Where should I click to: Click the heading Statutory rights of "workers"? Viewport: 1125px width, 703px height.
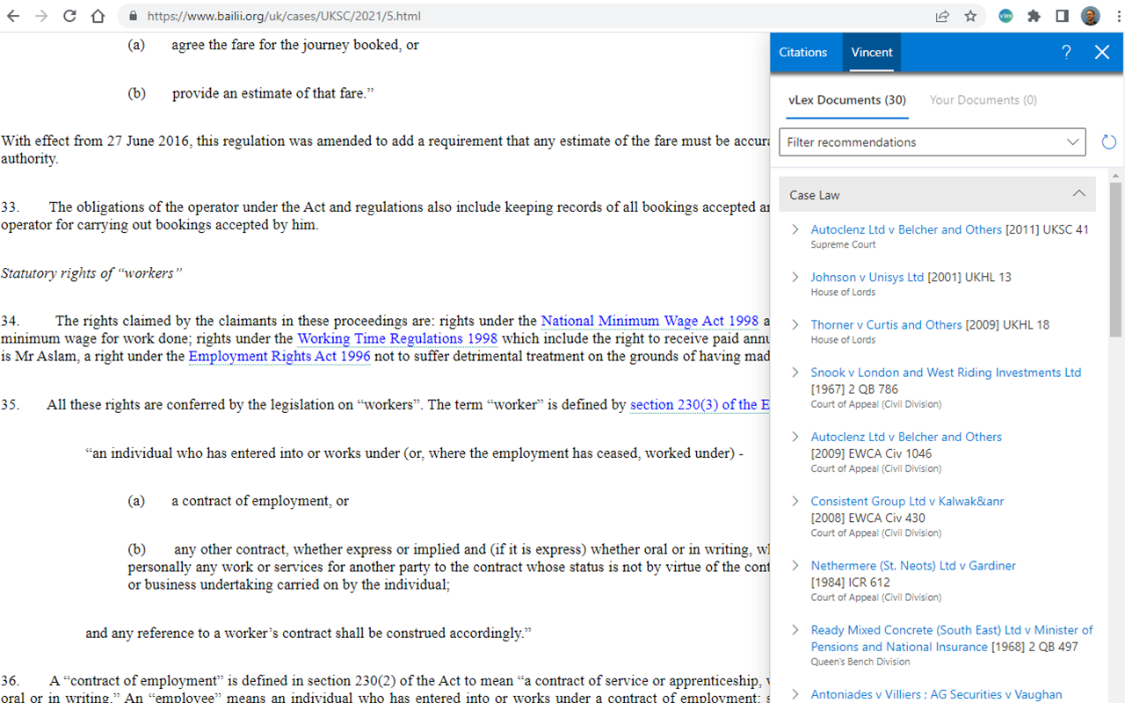tap(91, 273)
